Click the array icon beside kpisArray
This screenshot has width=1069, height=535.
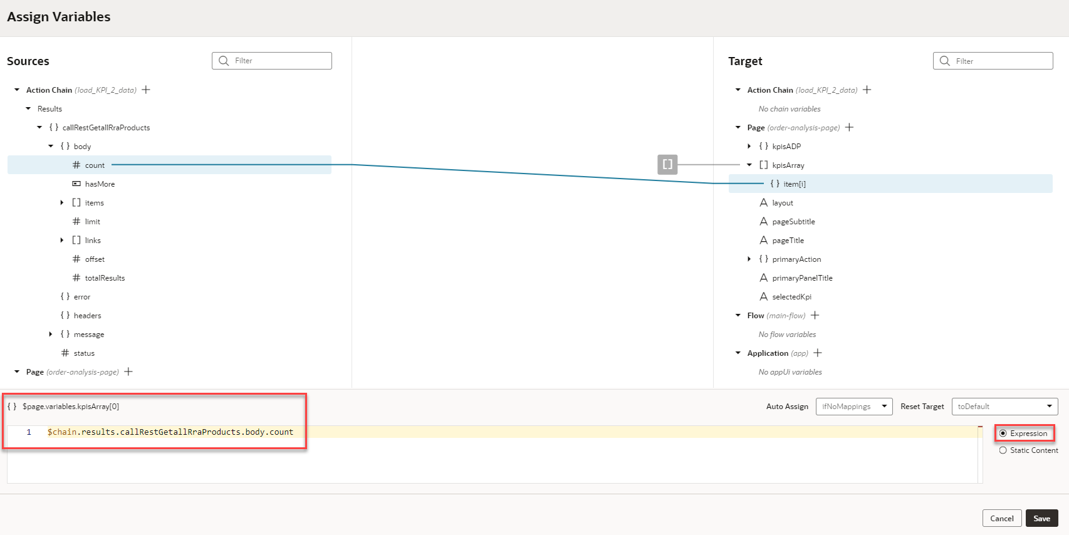763,165
